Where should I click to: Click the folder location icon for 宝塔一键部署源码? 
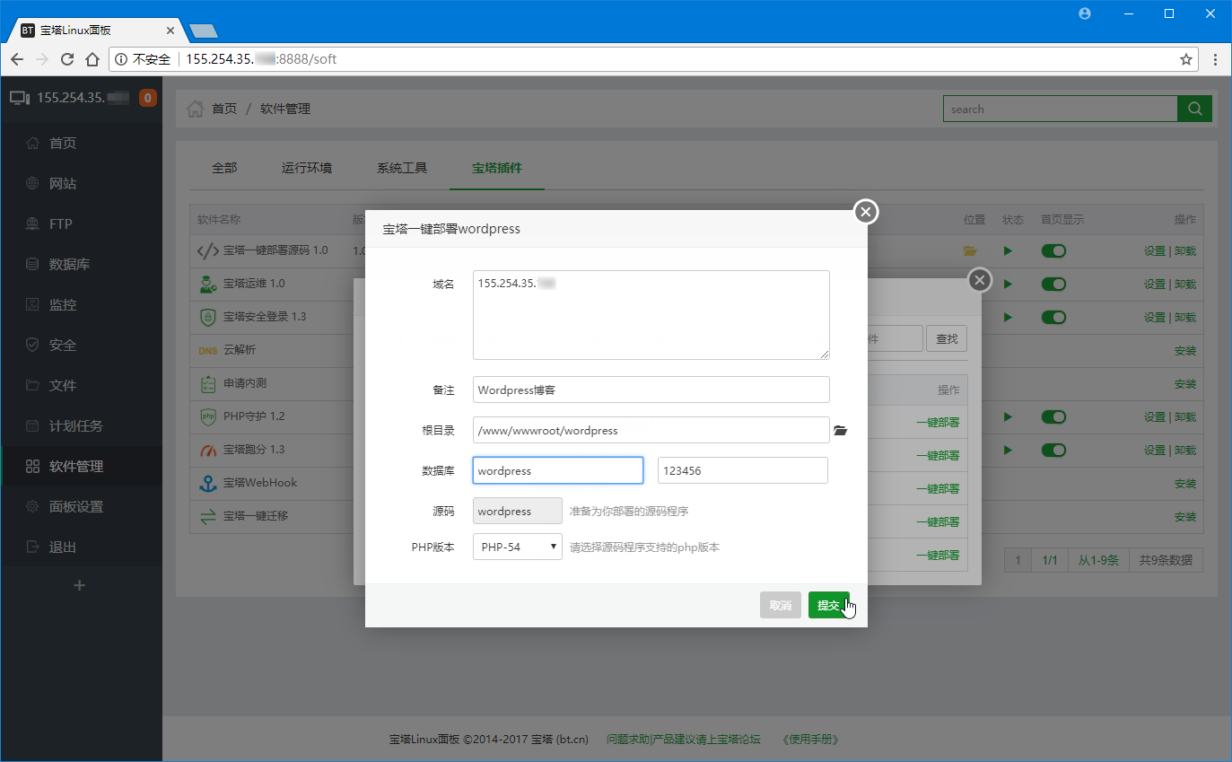pyautogui.click(x=969, y=251)
